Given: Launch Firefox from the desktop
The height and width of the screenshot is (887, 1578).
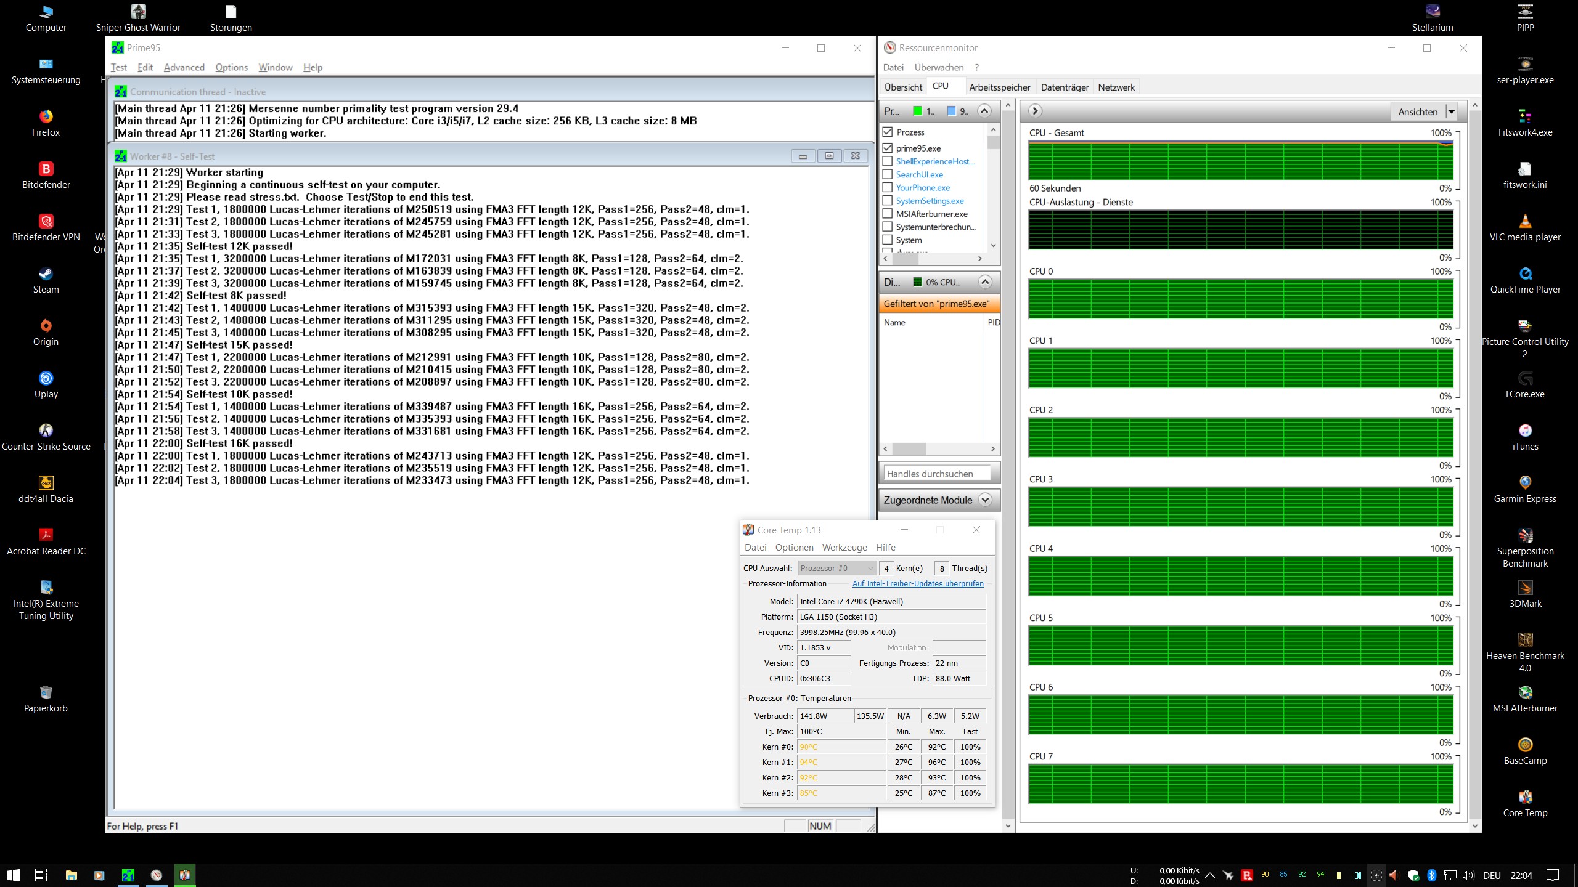Looking at the screenshot, I should (46, 123).
